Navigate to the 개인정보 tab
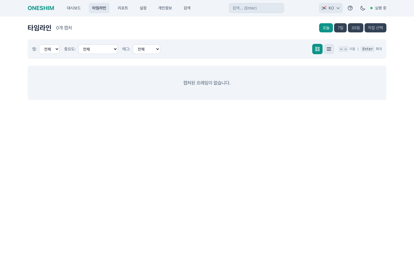The height and width of the screenshot is (258, 414). (165, 8)
